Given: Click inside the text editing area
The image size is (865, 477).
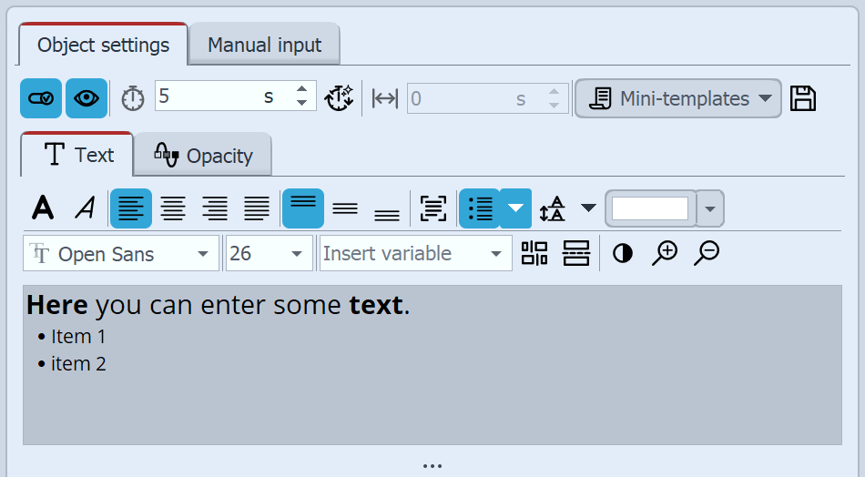Looking at the screenshot, I should pos(432,391).
